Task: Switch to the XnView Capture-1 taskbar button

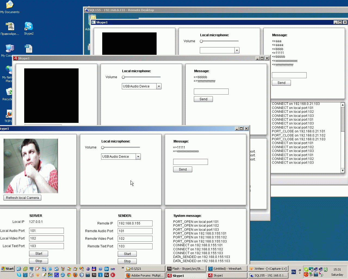Action: click(268, 269)
